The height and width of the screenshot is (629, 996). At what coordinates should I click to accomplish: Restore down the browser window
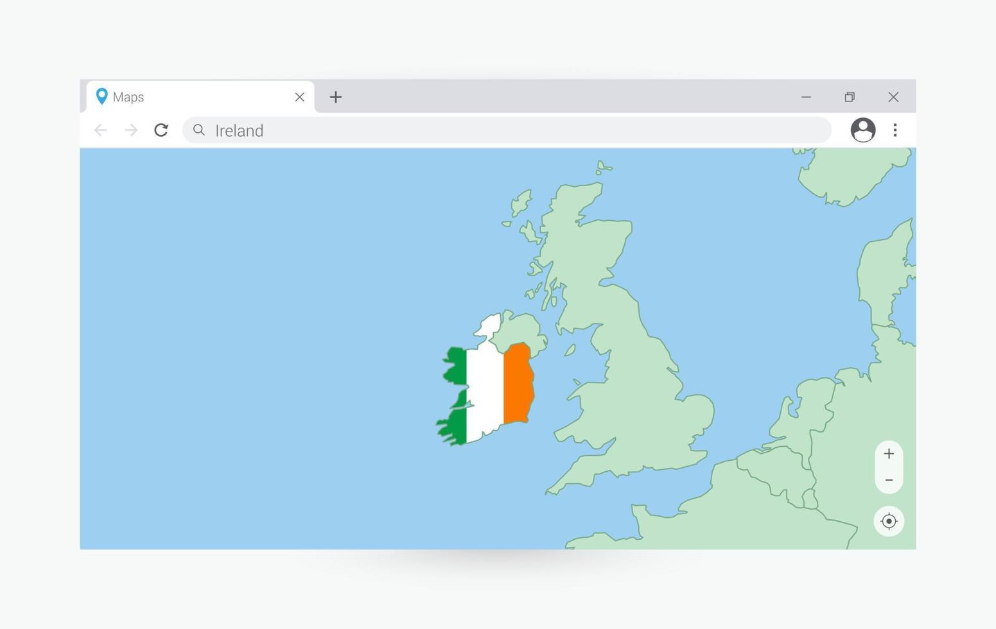(850, 97)
